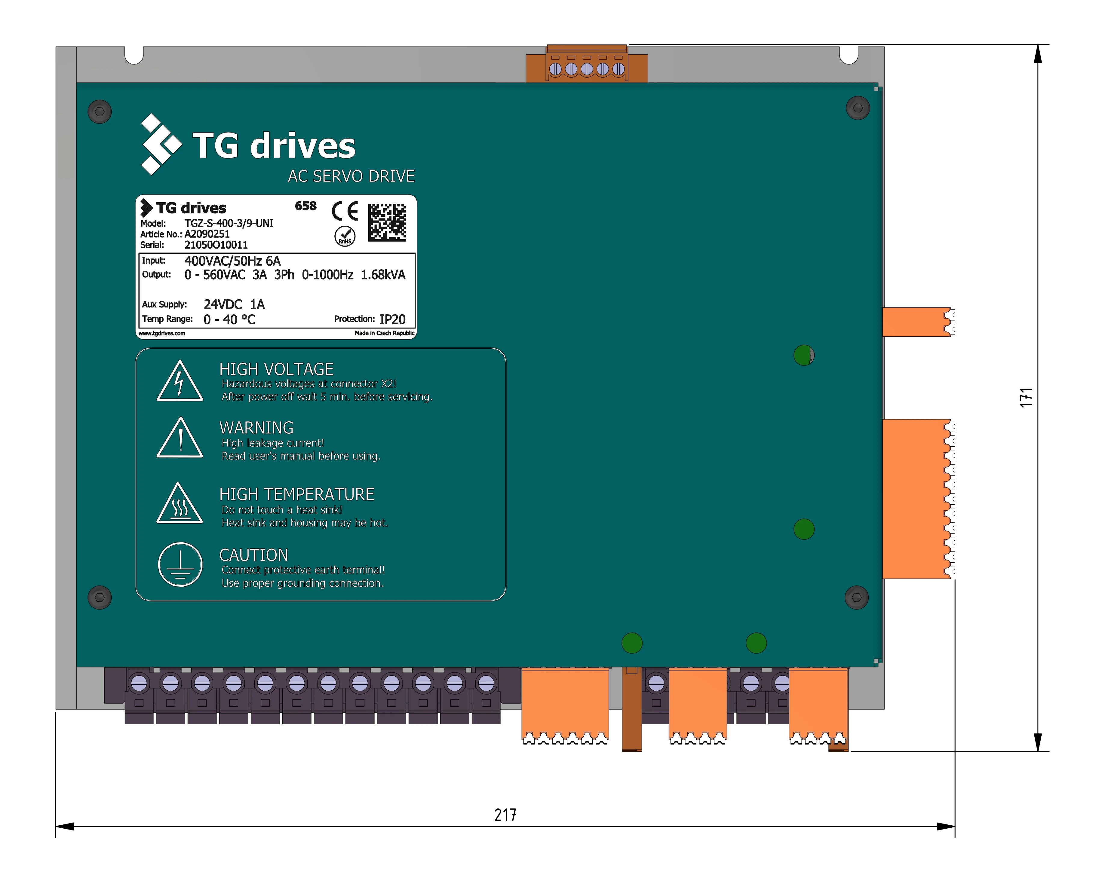Click the serial number 21050O10011
Screen dimensions: 1093x871
(216, 245)
